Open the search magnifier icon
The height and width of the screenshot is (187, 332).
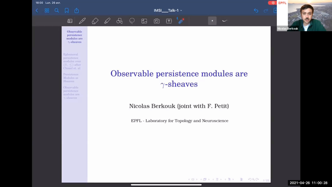point(56,10)
